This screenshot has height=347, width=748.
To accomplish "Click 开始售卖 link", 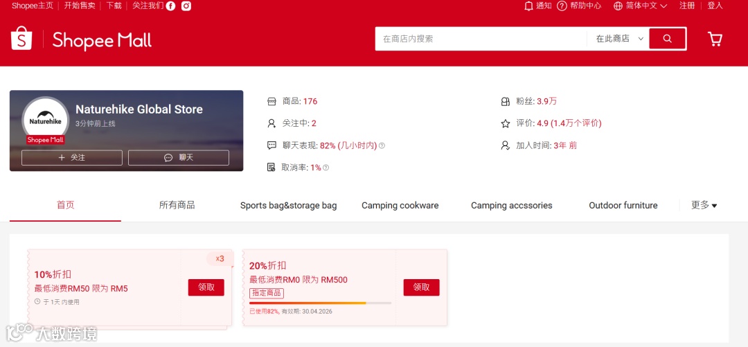I will [x=80, y=6].
